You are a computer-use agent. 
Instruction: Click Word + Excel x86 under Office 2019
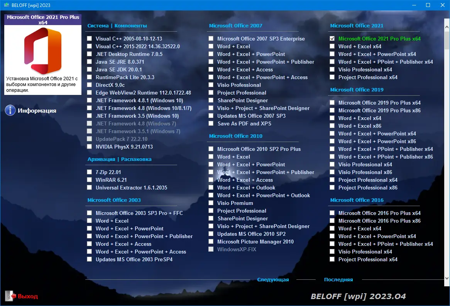(x=360, y=126)
